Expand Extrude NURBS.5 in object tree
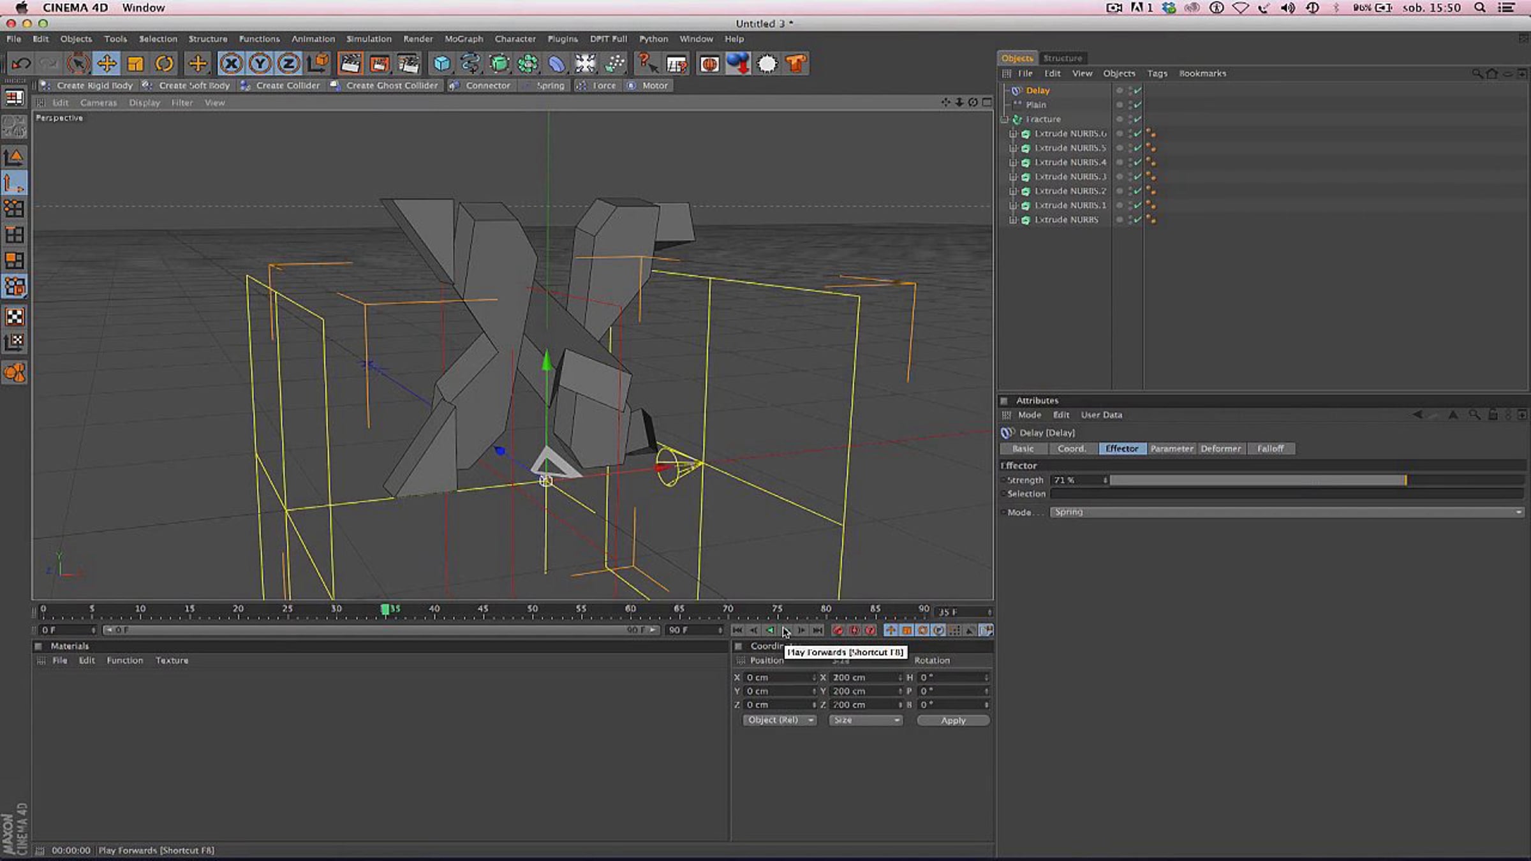 pyautogui.click(x=1013, y=148)
